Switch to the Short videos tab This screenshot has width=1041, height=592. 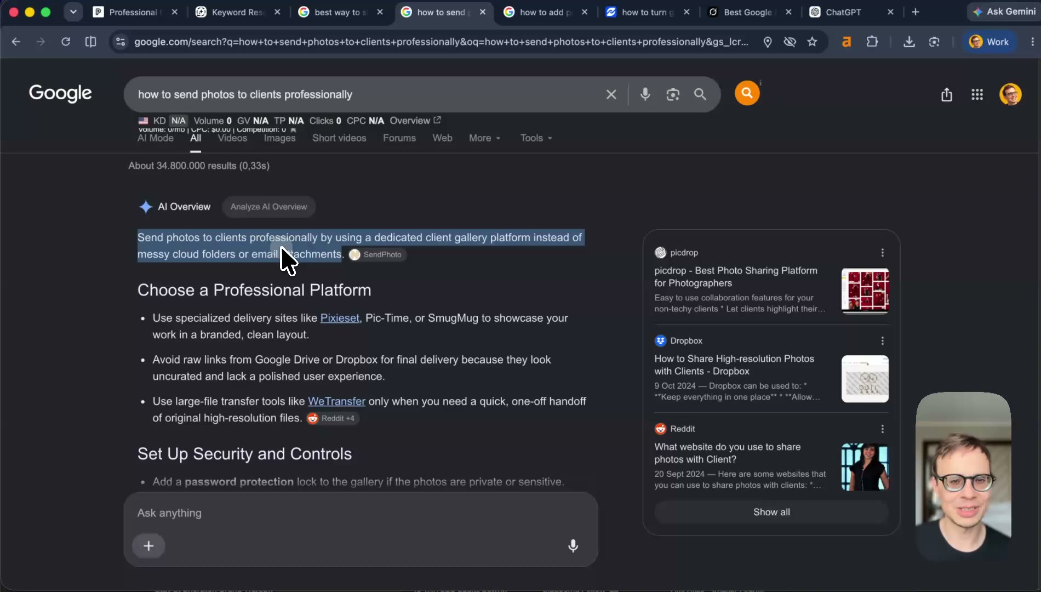(339, 138)
